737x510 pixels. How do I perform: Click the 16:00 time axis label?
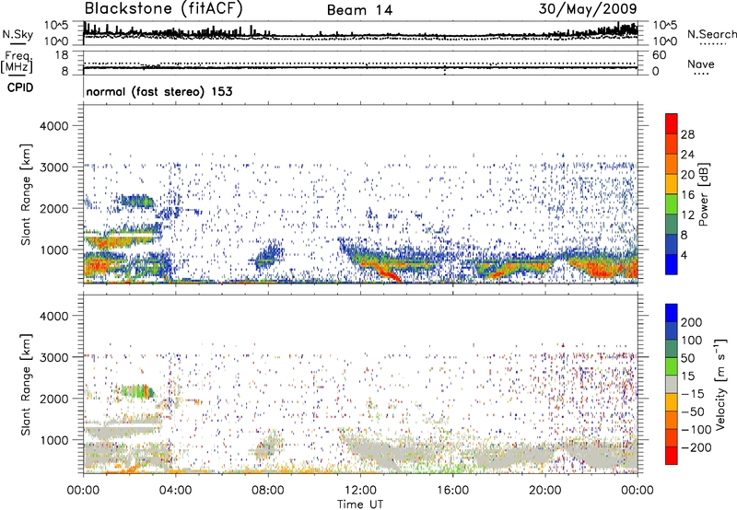point(452,491)
